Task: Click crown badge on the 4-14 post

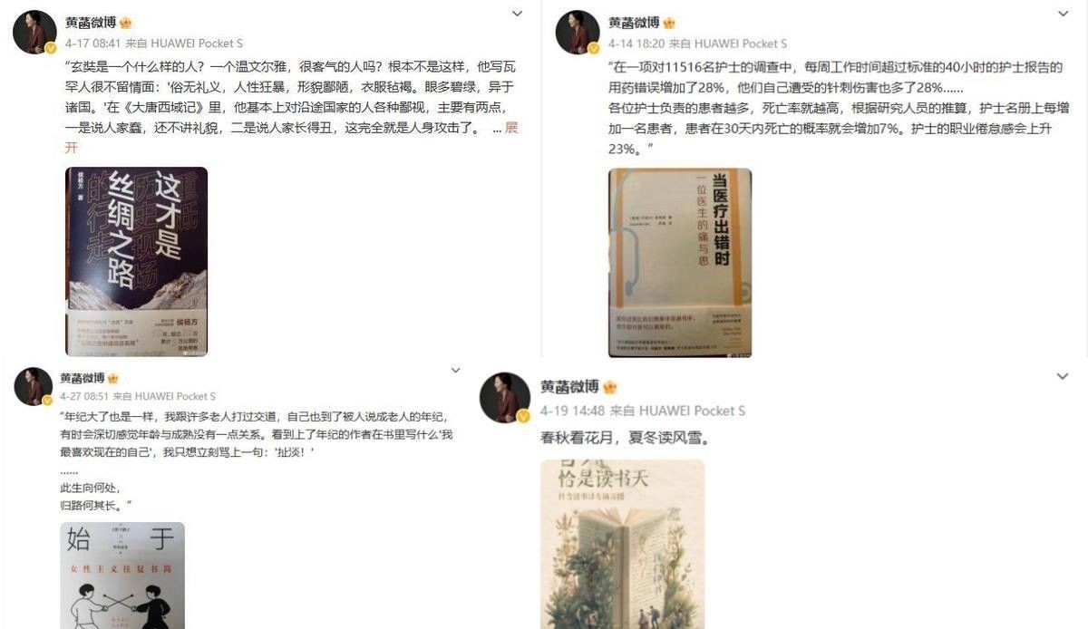Action: click(x=669, y=23)
